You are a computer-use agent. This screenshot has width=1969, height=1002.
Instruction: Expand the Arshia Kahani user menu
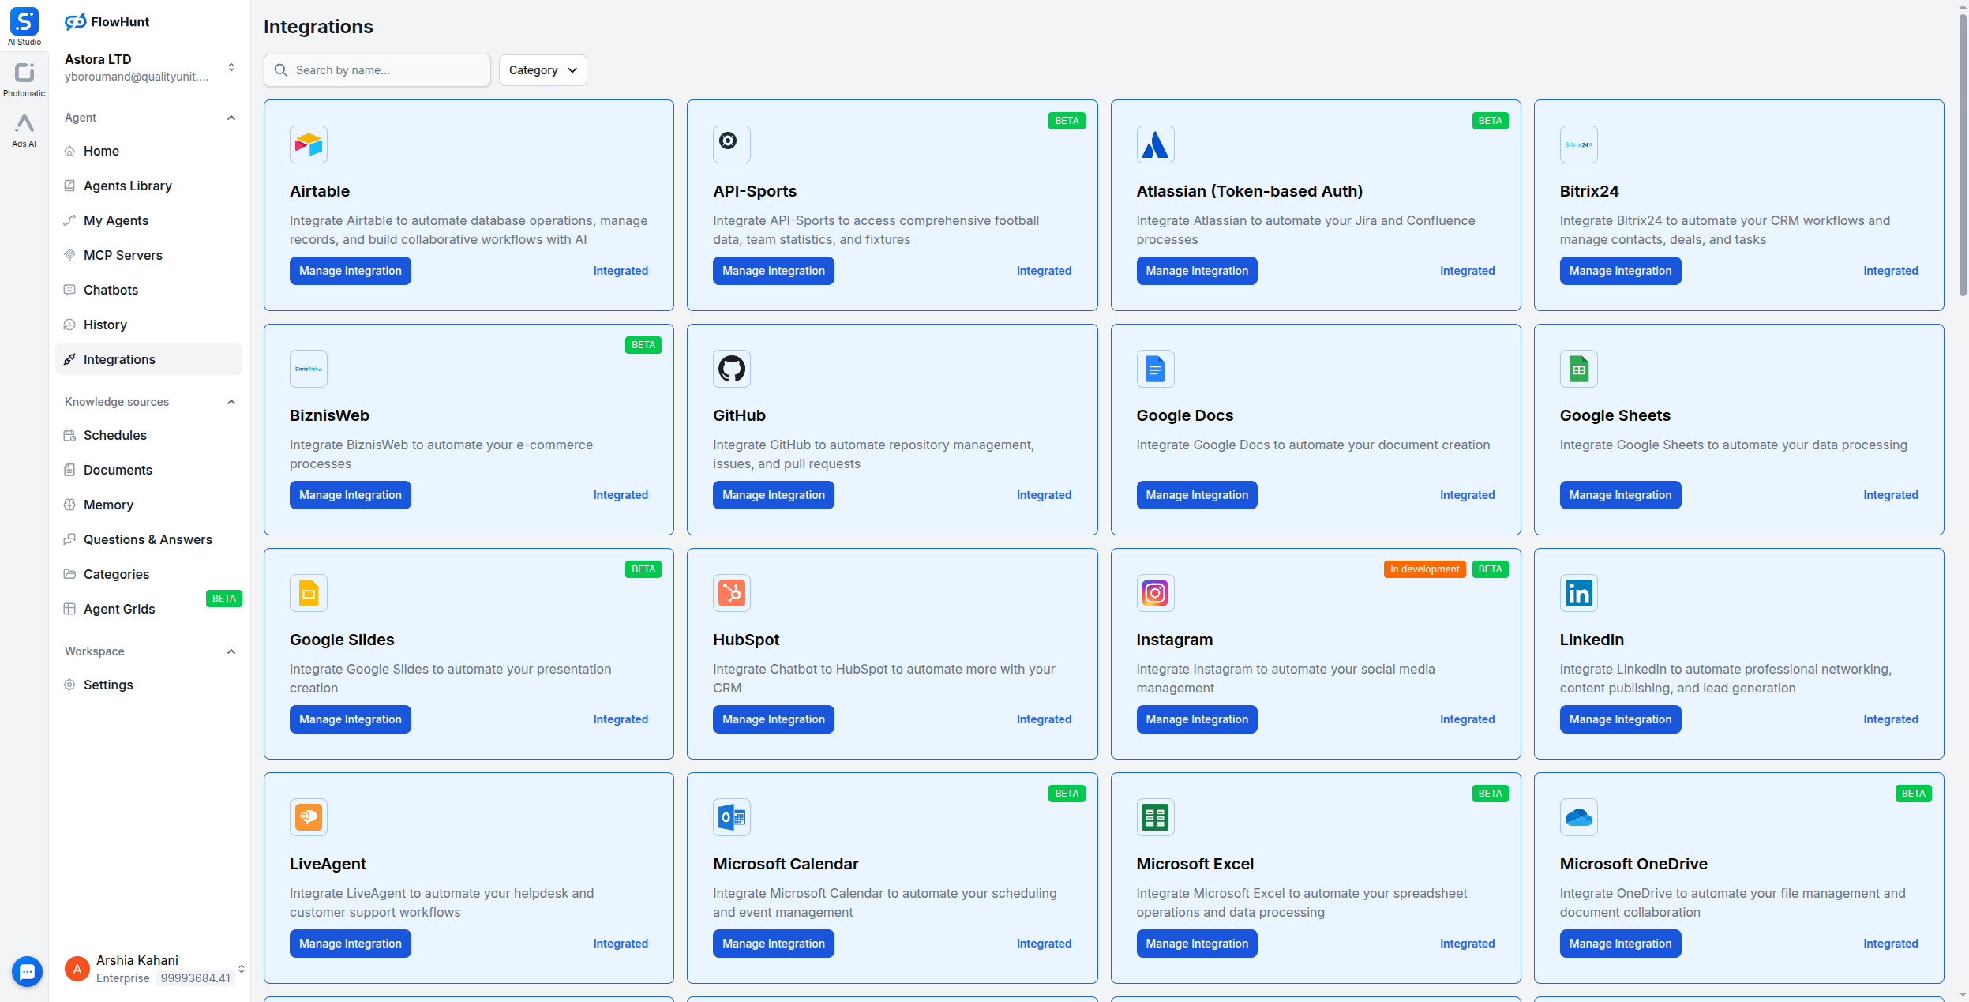[x=242, y=969]
